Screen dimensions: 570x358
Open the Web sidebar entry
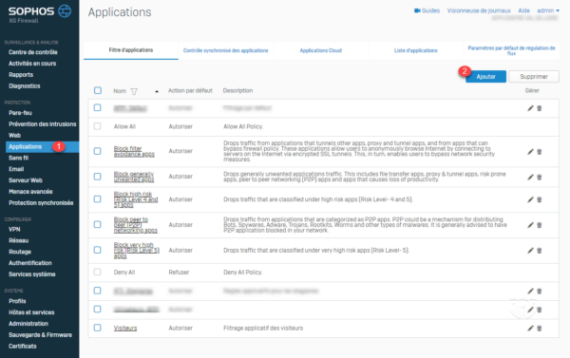[x=14, y=135]
